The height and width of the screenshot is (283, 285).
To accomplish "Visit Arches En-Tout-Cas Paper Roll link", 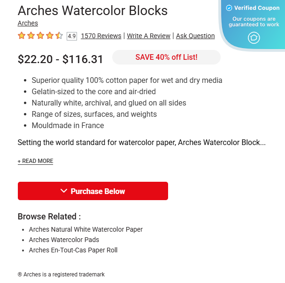I will coord(73,250).
